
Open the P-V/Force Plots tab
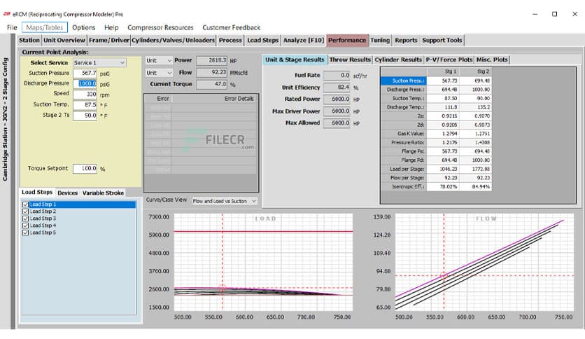tap(449, 60)
